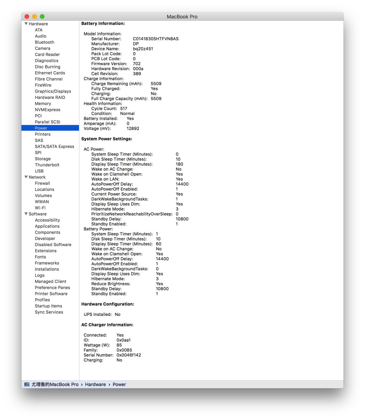Select PCI entry
This screenshot has width=365, height=419.
38,116
